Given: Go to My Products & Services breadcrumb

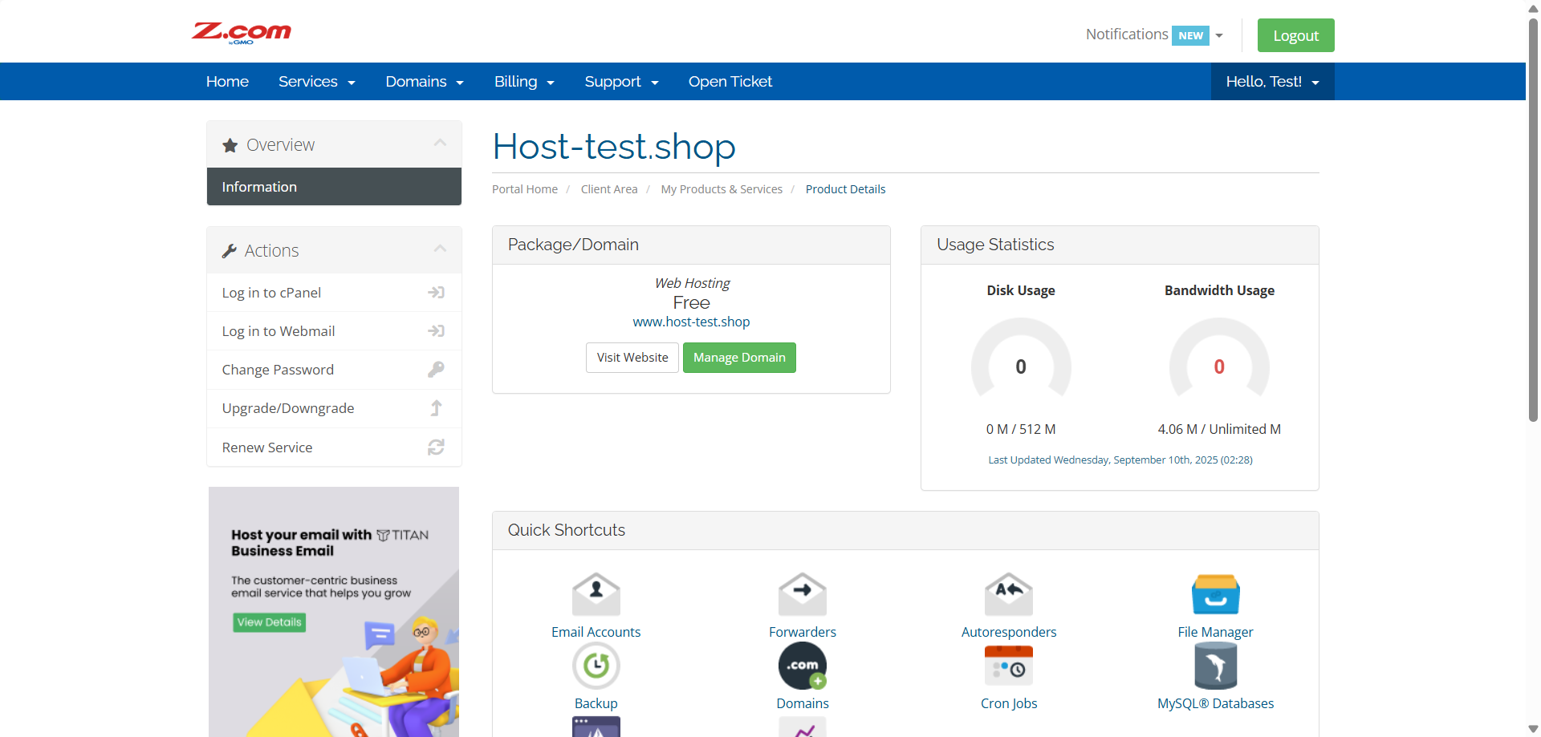Looking at the screenshot, I should click(722, 189).
